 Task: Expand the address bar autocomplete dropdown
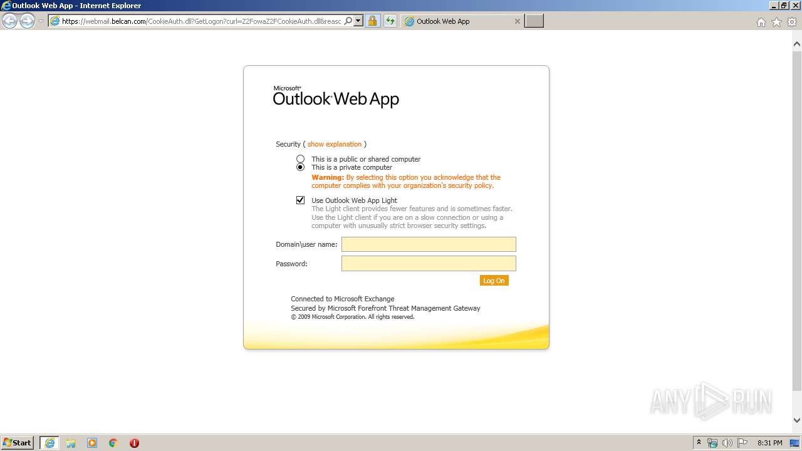(x=358, y=21)
